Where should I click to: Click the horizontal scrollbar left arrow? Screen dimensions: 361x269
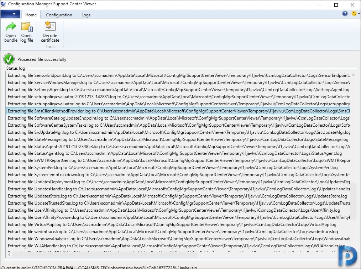coord(9,254)
